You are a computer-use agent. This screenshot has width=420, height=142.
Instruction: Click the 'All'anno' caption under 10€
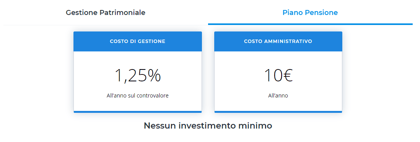click(x=278, y=96)
